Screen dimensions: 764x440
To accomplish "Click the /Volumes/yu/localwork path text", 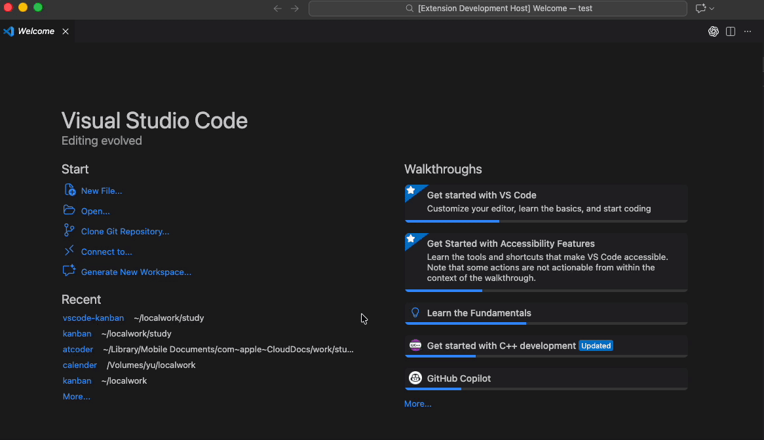I will pos(151,365).
